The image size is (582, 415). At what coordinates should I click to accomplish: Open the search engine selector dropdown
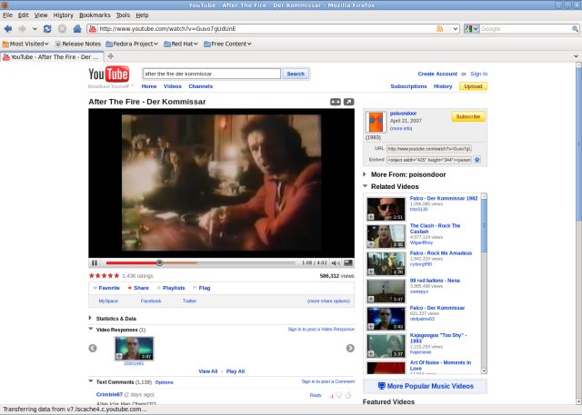[x=471, y=29]
